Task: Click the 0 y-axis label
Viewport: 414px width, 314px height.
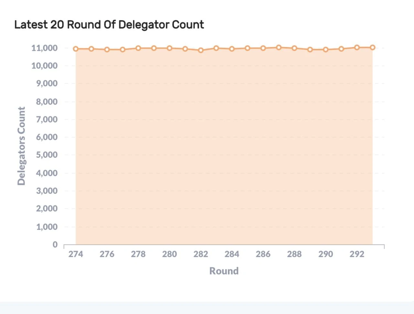Action: (x=55, y=245)
